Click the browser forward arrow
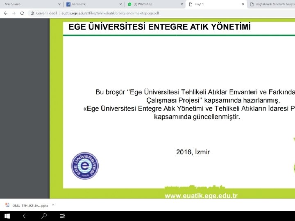This screenshot has height=221, width=295. [14, 14]
